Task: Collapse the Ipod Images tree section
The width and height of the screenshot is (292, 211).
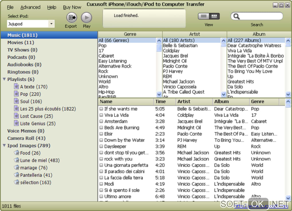Action: click(4, 145)
